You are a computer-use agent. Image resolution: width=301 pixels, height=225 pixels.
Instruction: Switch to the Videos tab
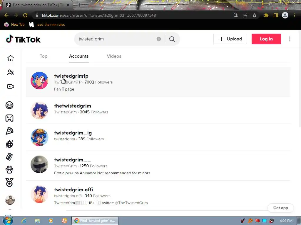(114, 56)
